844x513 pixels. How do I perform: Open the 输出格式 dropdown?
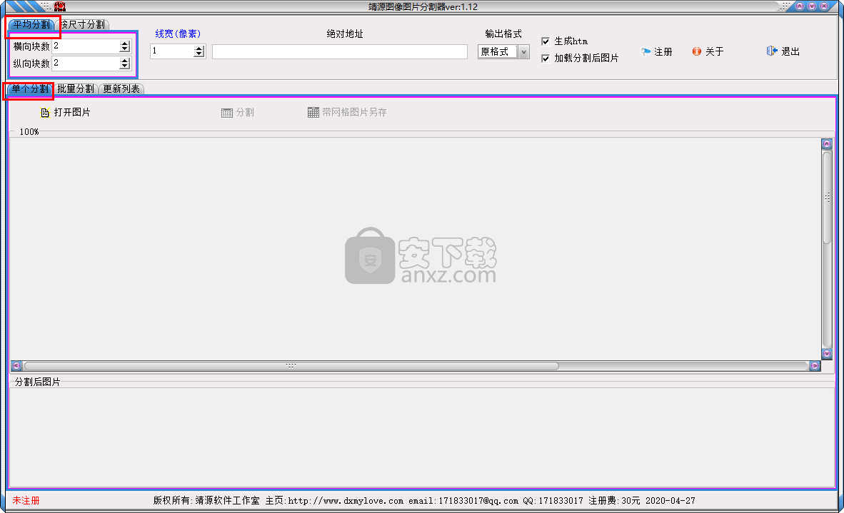[x=523, y=51]
